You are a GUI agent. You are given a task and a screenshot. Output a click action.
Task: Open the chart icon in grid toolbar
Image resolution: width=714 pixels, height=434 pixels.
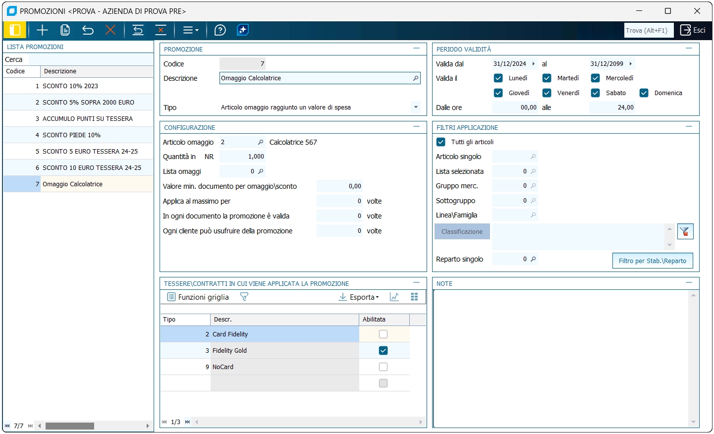click(394, 297)
